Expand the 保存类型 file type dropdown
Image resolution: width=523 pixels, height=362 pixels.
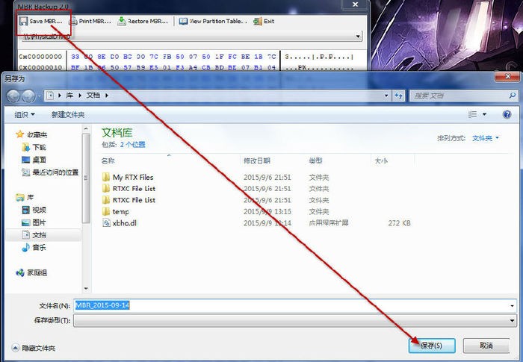(512, 320)
